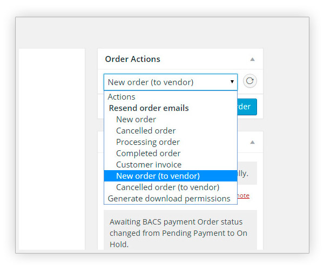Click the "Resend order emails" group label
This screenshot has height=273, width=324.
coord(149,108)
